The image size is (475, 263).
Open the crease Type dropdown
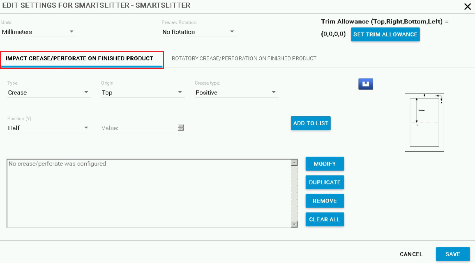pyautogui.click(x=48, y=93)
